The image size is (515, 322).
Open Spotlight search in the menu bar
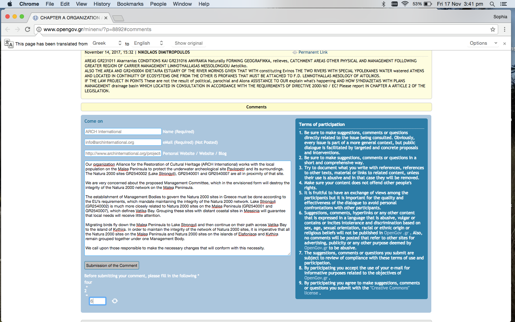[x=492, y=4]
